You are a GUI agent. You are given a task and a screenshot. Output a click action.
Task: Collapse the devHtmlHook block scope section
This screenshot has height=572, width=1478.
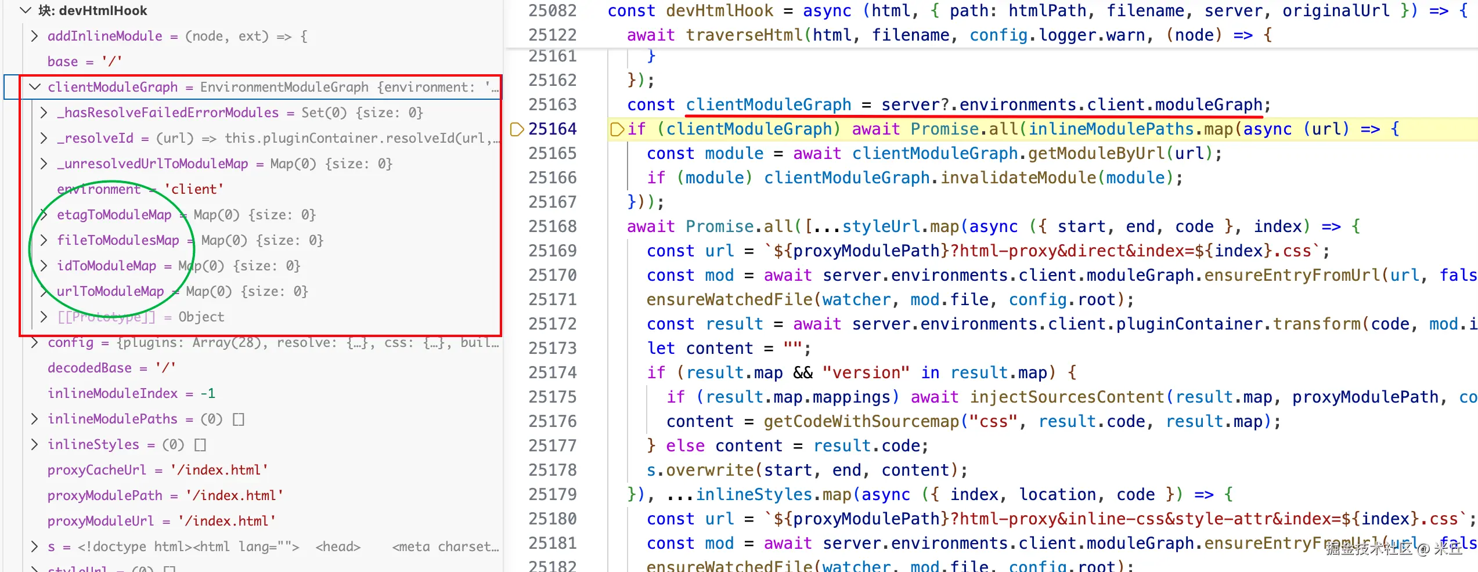click(25, 10)
